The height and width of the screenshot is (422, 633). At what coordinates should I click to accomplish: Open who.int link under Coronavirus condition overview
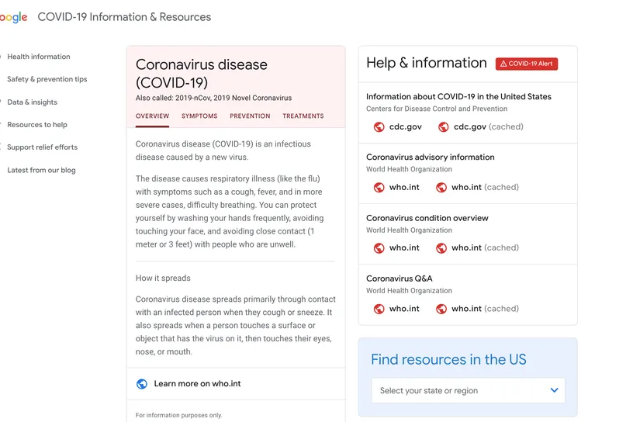(404, 248)
